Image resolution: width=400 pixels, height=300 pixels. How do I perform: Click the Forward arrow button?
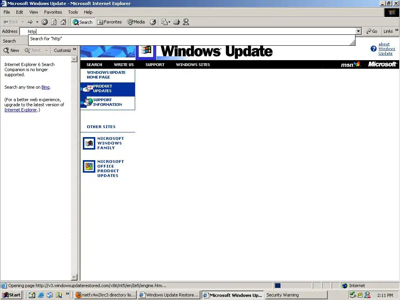click(30, 22)
